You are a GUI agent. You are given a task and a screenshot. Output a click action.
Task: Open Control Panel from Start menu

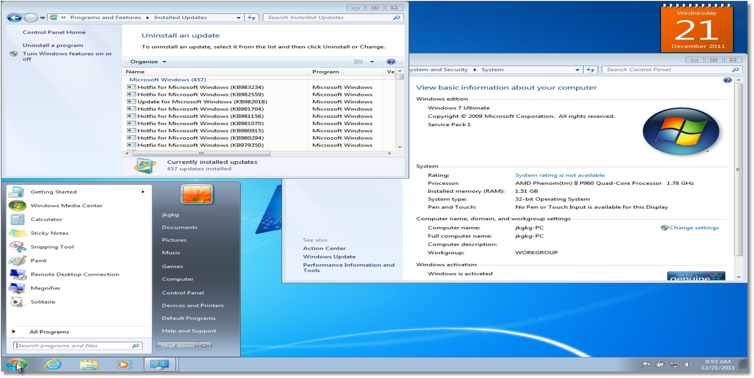[183, 293]
